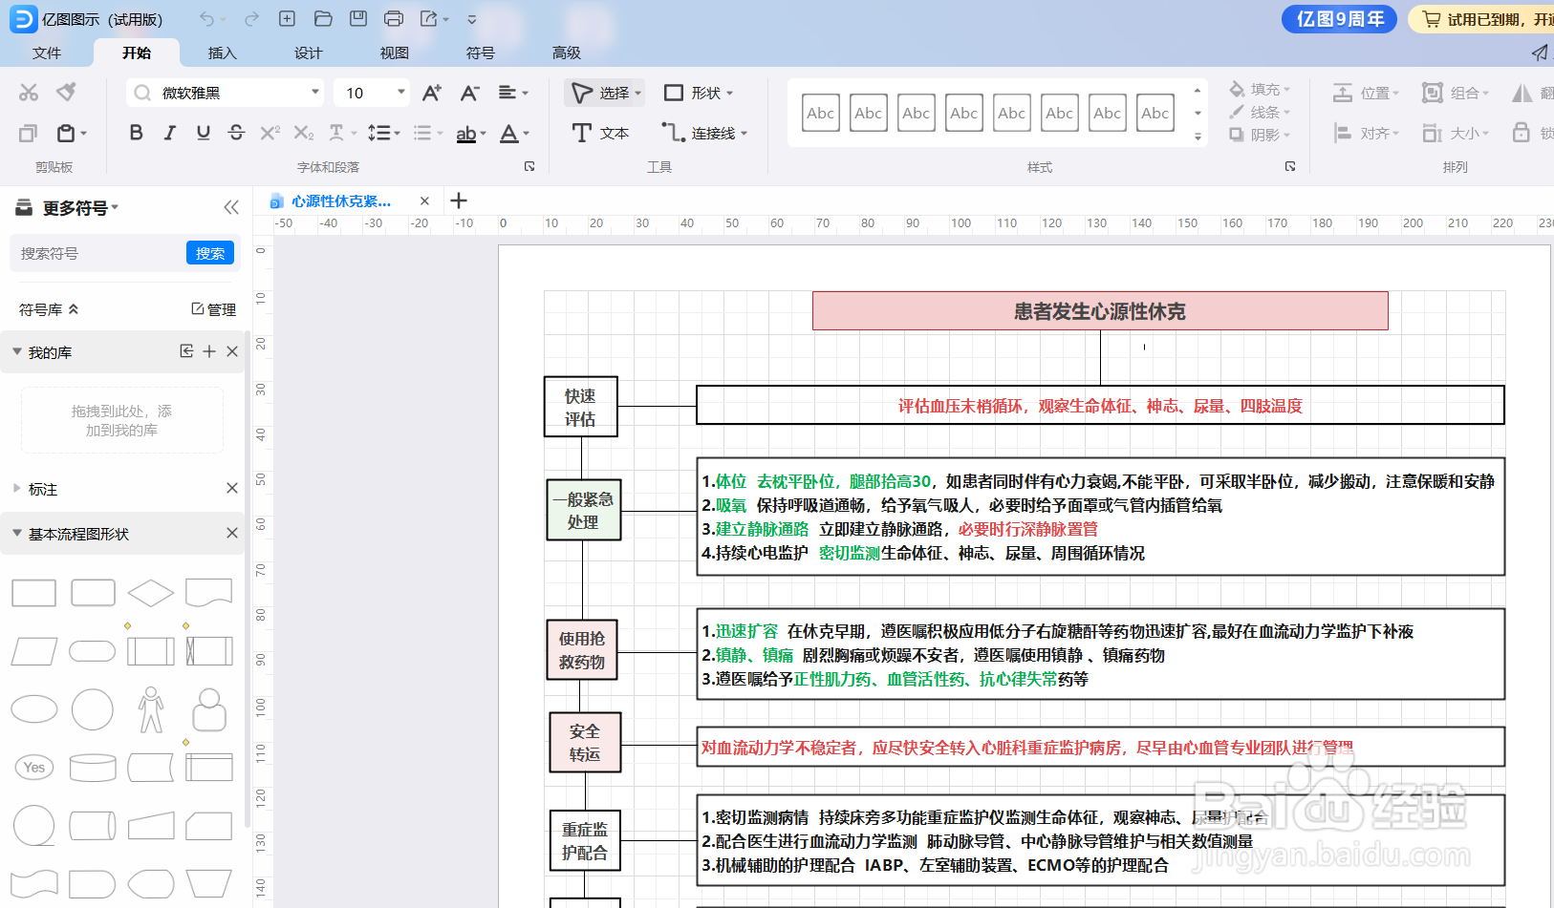The width and height of the screenshot is (1554, 908).
Task: Click the flip (翻转) icon
Action: (1523, 92)
